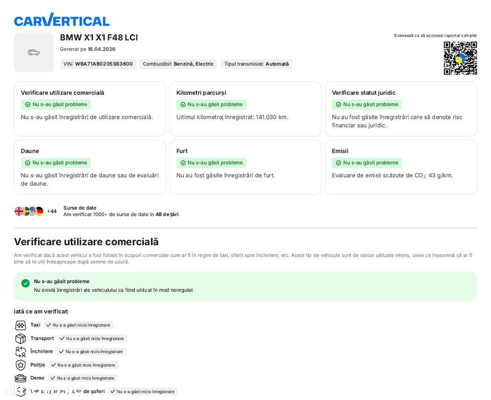This screenshot has width=491, height=400.
Task: Click the Închiriere no-record status tag
Action: [x=92, y=352]
